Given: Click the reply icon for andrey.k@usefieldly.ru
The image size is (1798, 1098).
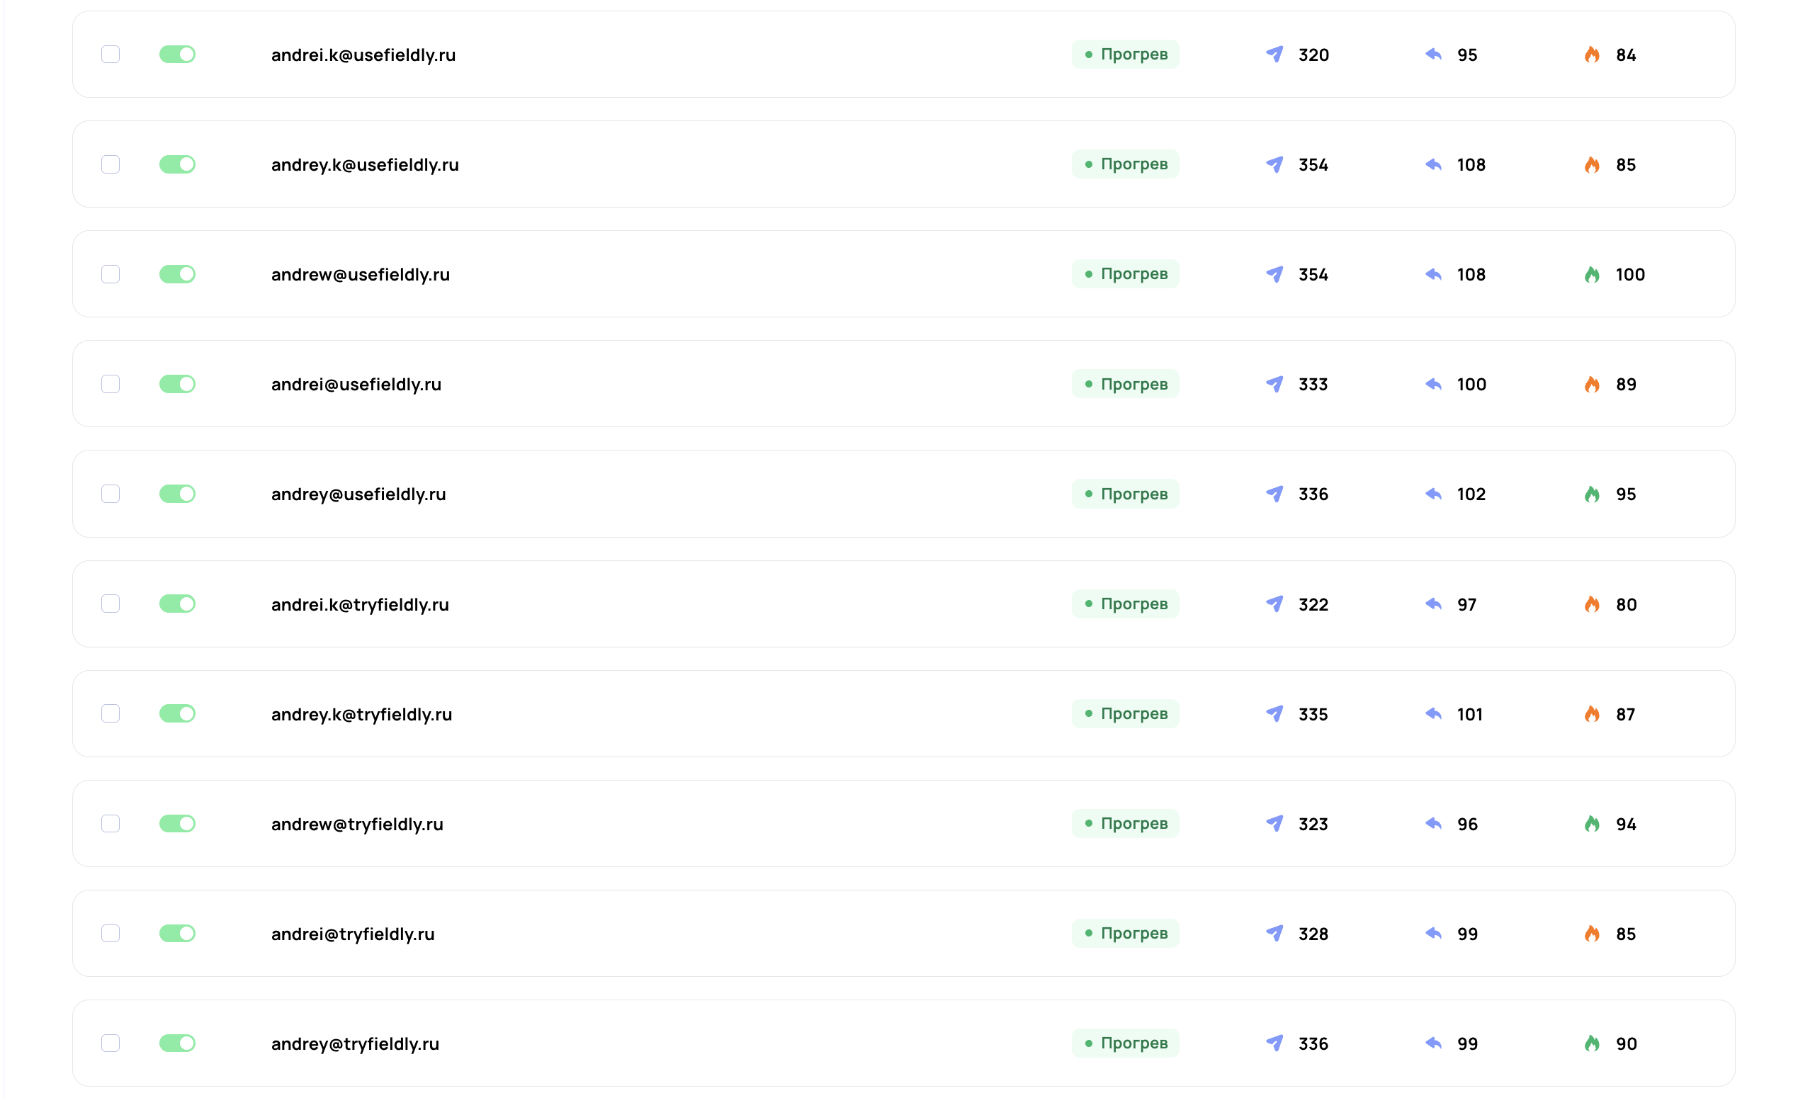Looking at the screenshot, I should click(1433, 165).
